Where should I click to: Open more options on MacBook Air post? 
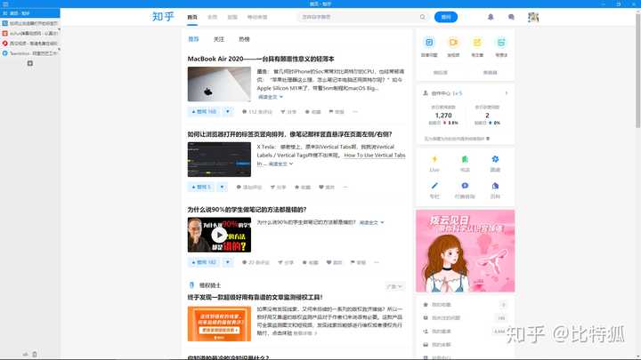coord(355,112)
